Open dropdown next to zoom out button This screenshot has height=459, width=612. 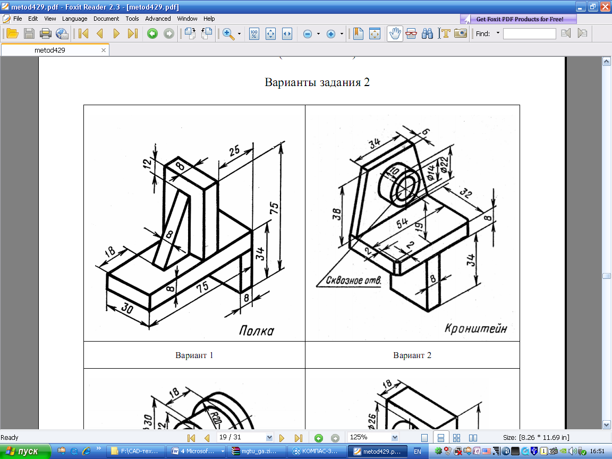pos(319,33)
